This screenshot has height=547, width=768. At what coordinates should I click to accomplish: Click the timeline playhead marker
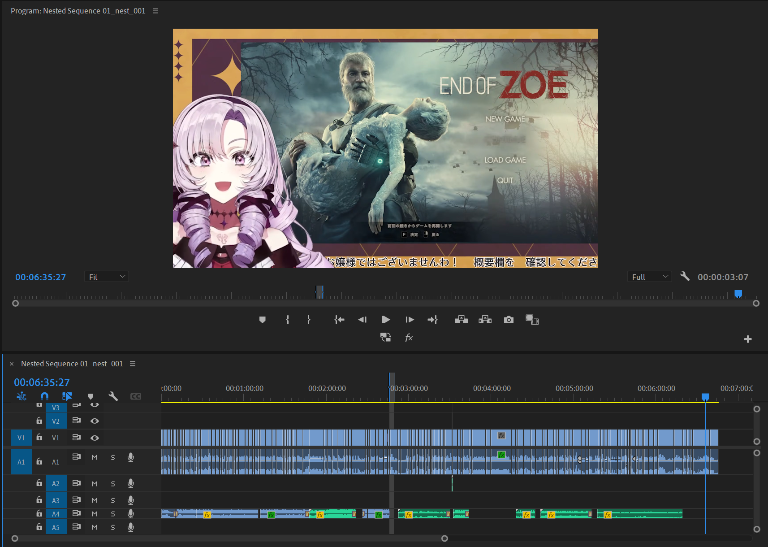(705, 397)
